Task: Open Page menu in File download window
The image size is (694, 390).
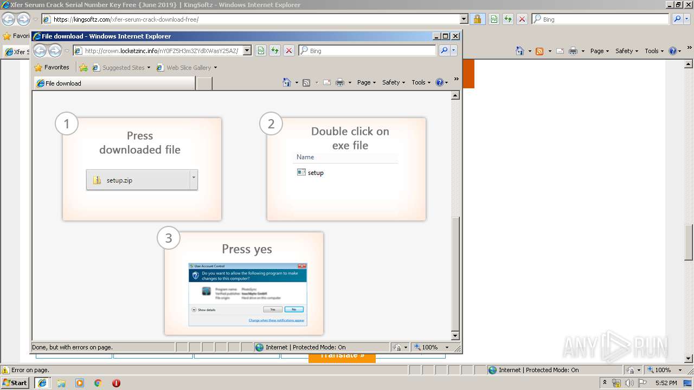Action: [x=367, y=82]
